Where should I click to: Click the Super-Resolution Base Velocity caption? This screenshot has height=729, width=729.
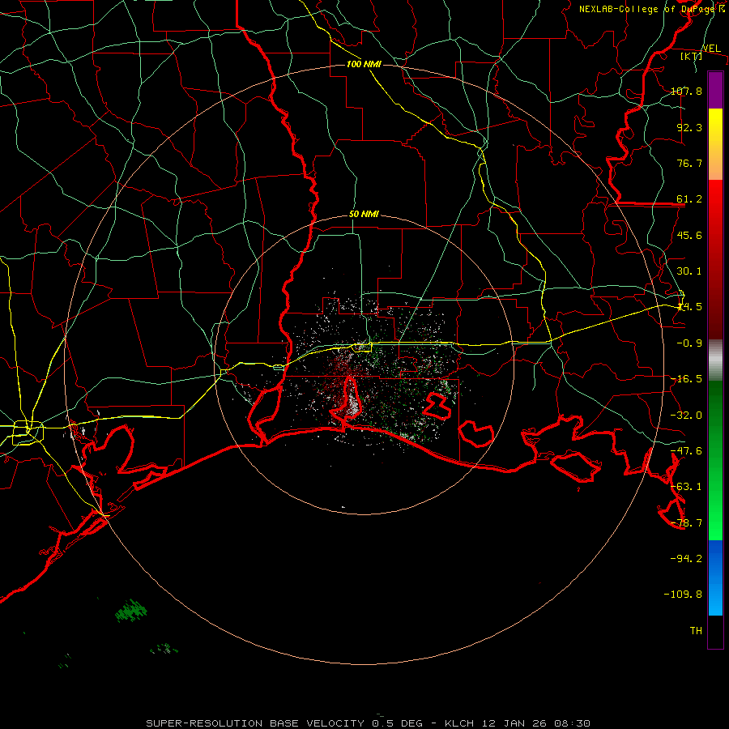tap(369, 723)
